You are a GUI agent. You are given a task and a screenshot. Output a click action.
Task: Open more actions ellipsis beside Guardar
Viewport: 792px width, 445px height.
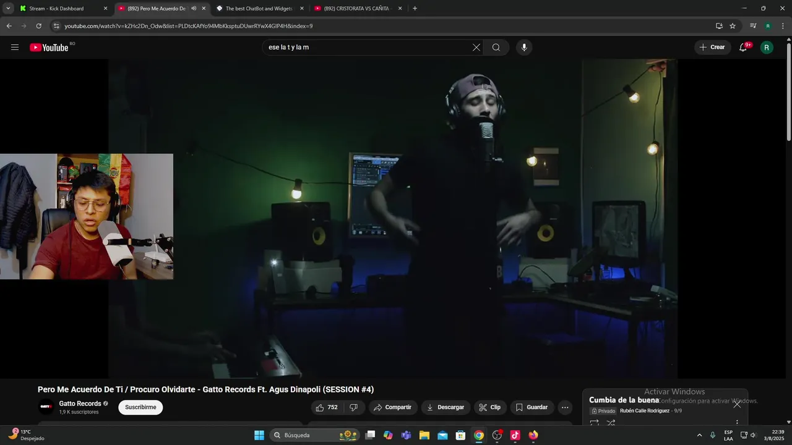click(x=564, y=407)
